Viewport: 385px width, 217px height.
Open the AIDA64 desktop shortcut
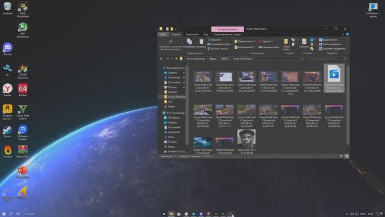click(x=23, y=90)
